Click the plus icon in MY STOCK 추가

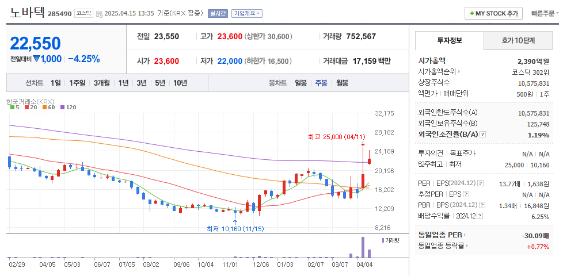point(471,14)
